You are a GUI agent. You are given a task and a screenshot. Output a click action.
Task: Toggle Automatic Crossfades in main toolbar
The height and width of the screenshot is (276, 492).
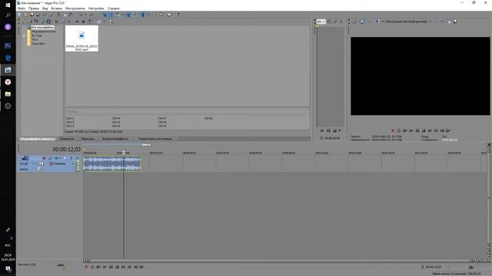tap(111, 15)
